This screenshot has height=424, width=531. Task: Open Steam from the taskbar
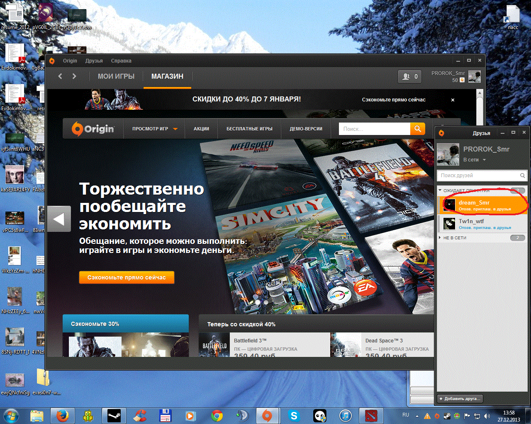[114, 415]
